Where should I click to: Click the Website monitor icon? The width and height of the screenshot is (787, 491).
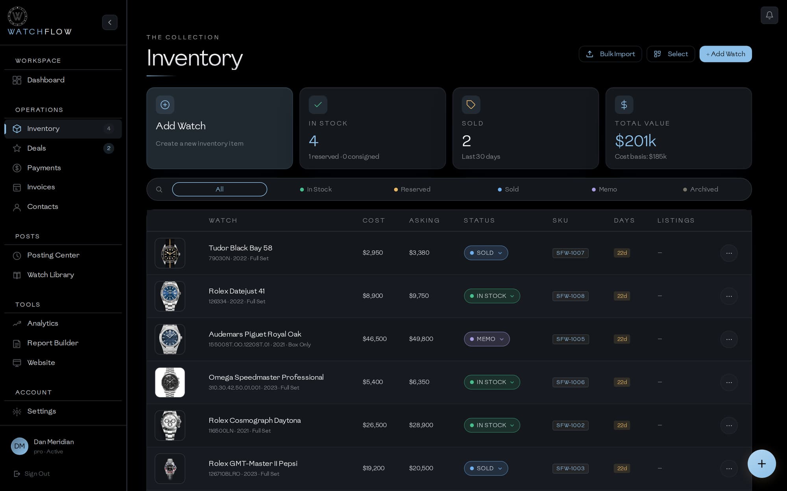pos(17,363)
